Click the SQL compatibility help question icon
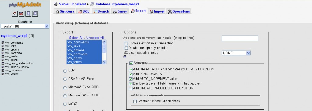This screenshot has height=111, width=312. click(x=125, y=57)
